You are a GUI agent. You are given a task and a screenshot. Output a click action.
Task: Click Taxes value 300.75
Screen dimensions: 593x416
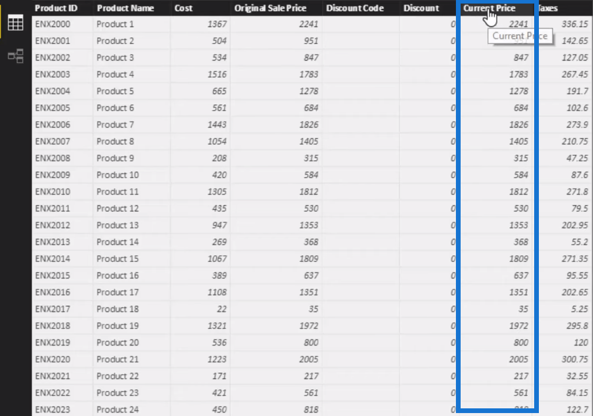pyautogui.click(x=575, y=360)
